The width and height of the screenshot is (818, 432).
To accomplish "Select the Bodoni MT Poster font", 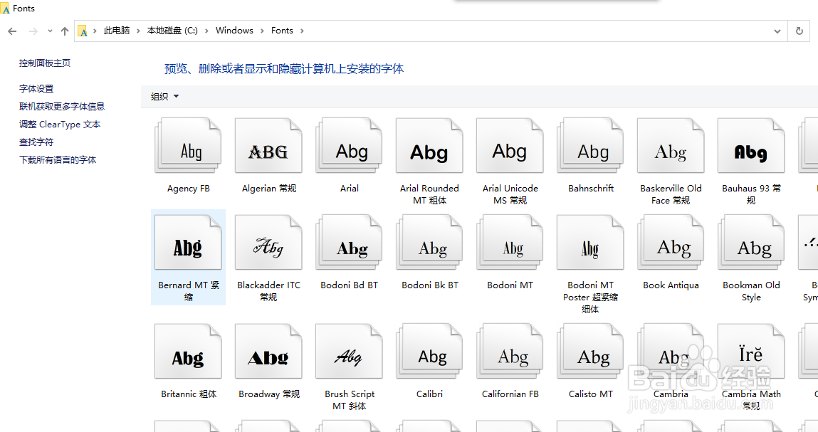I will 591,243.
